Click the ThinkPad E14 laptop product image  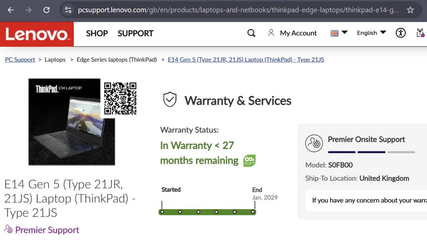[72, 122]
